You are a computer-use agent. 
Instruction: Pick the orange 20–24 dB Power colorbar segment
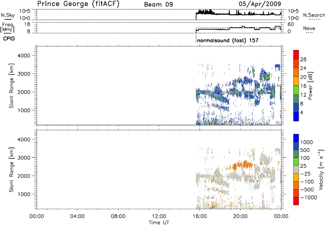point(296,72)
